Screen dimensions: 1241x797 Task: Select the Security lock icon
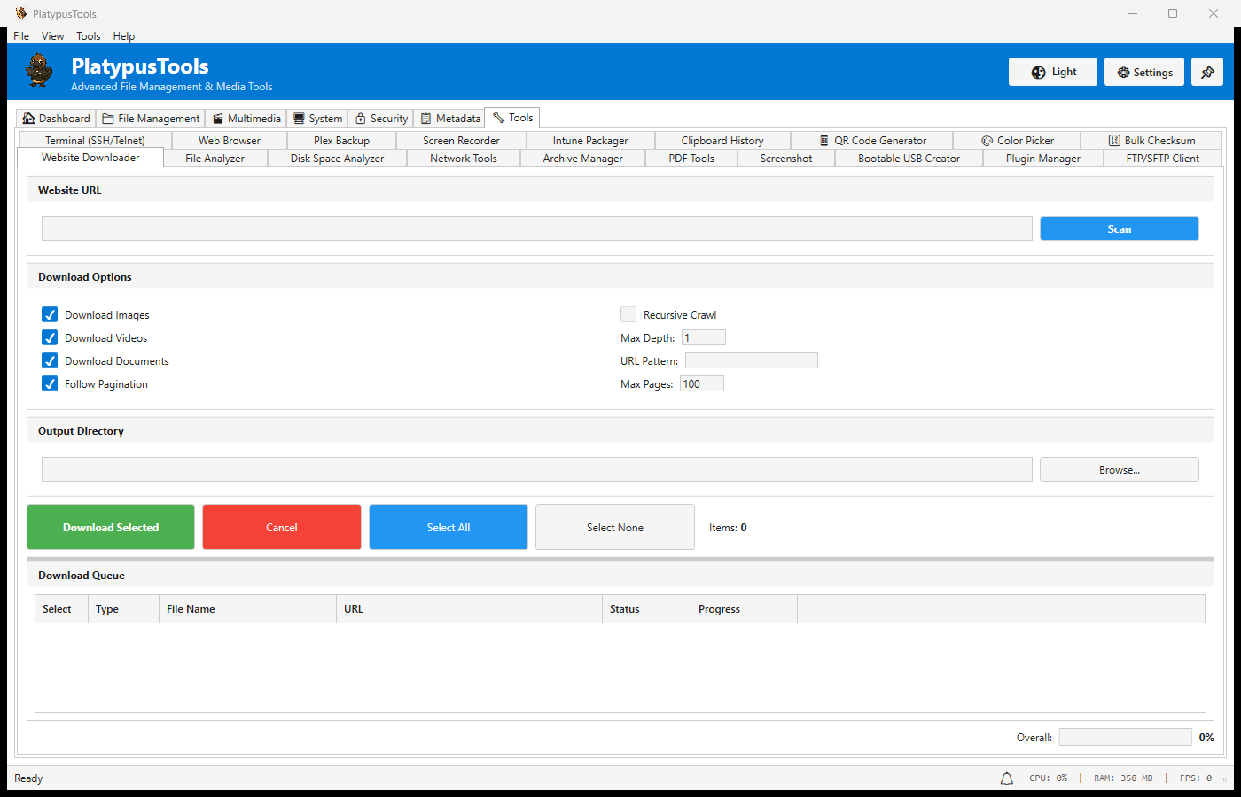click(359, 118)
